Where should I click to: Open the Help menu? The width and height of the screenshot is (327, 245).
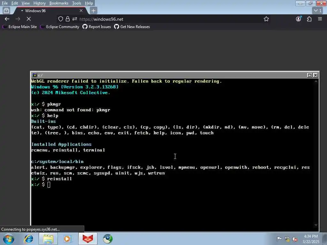(x=89, y=3)
